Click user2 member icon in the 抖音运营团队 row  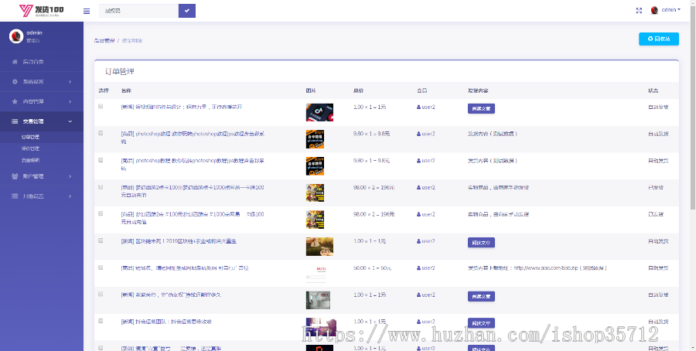(418, 322)
